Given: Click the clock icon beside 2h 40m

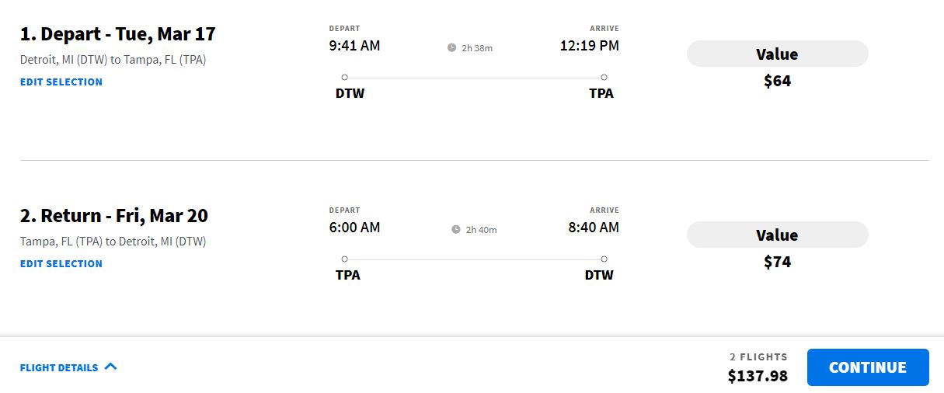Looking at the screenshot, I should [x=456, y=230].
